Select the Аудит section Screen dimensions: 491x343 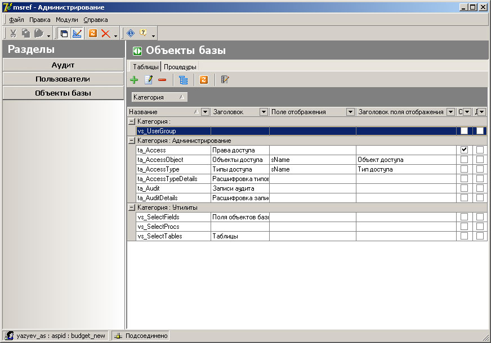coord(62,65)
